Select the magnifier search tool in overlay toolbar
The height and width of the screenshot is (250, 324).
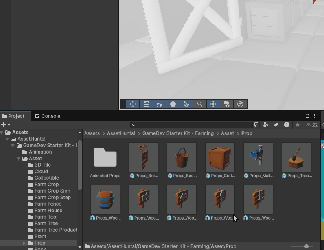tap(200, 104)
